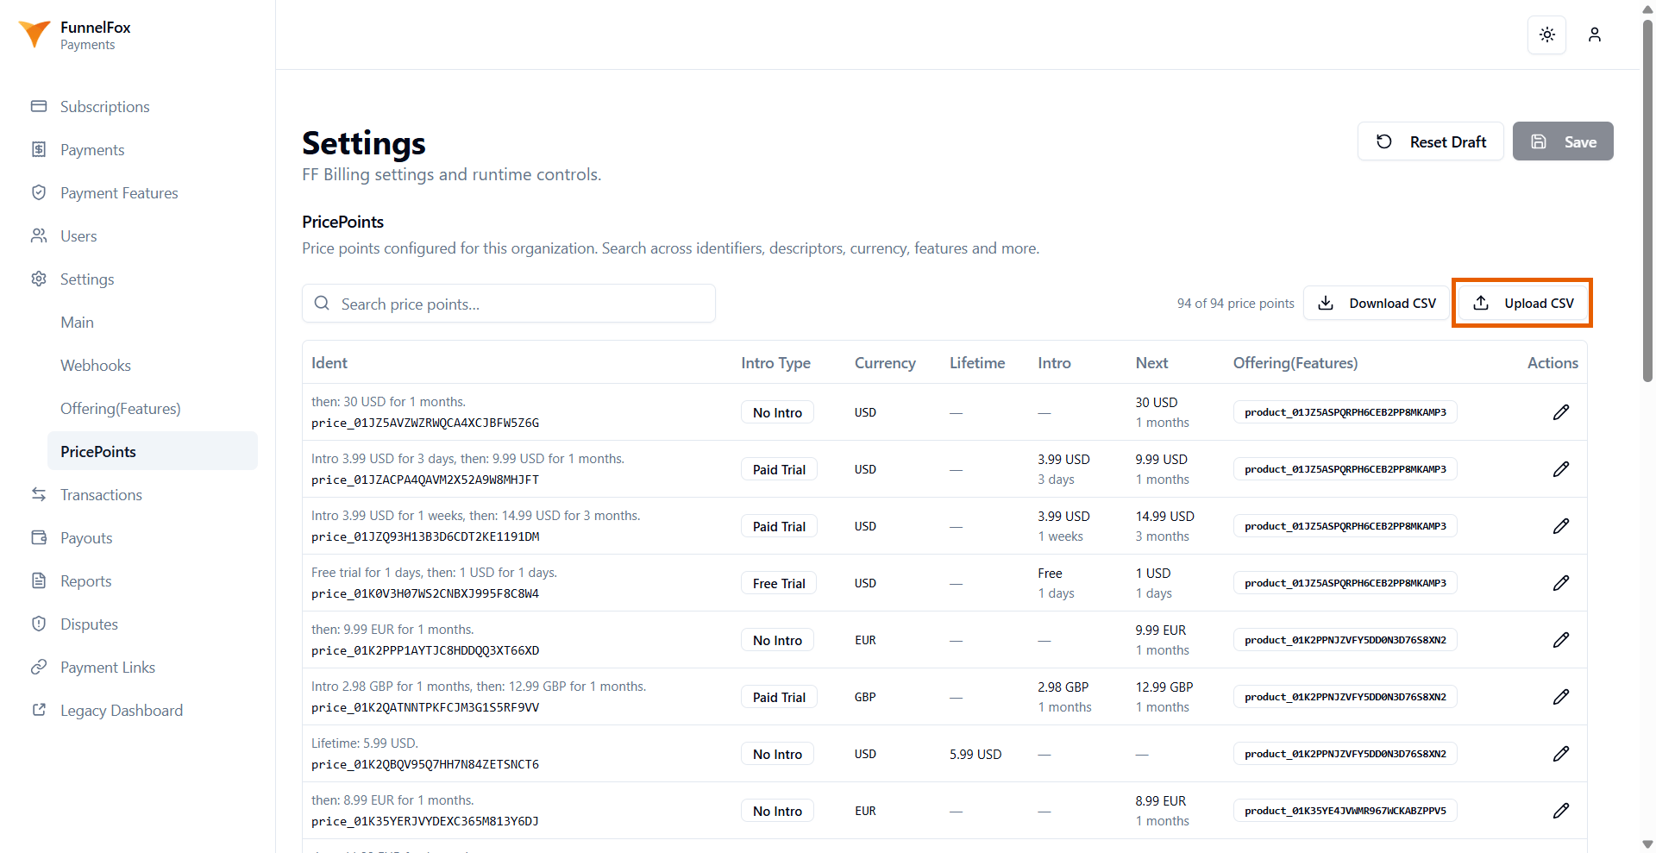1656x853 pixels.
Task: Click the '94 of 94 price points' count
Action: click(x=1235, y=304)
